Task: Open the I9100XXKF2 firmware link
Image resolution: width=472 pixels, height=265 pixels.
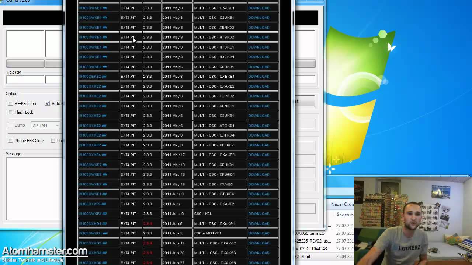Action: pyautogui.click(x=93, y=204)
